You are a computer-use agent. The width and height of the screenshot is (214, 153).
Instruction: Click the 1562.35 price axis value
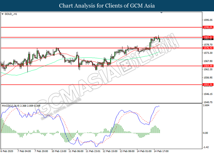208,69
